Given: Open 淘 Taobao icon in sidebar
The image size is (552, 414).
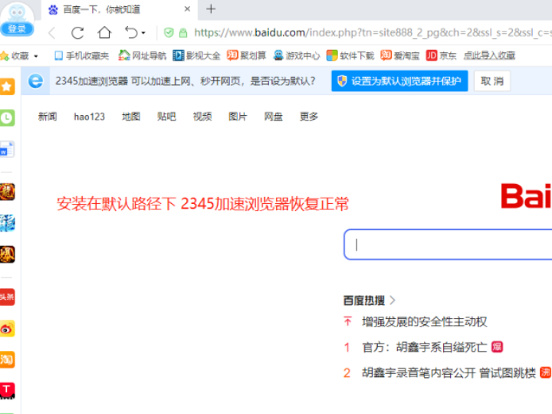Looking at the screenshot, I should coord(7,360).
